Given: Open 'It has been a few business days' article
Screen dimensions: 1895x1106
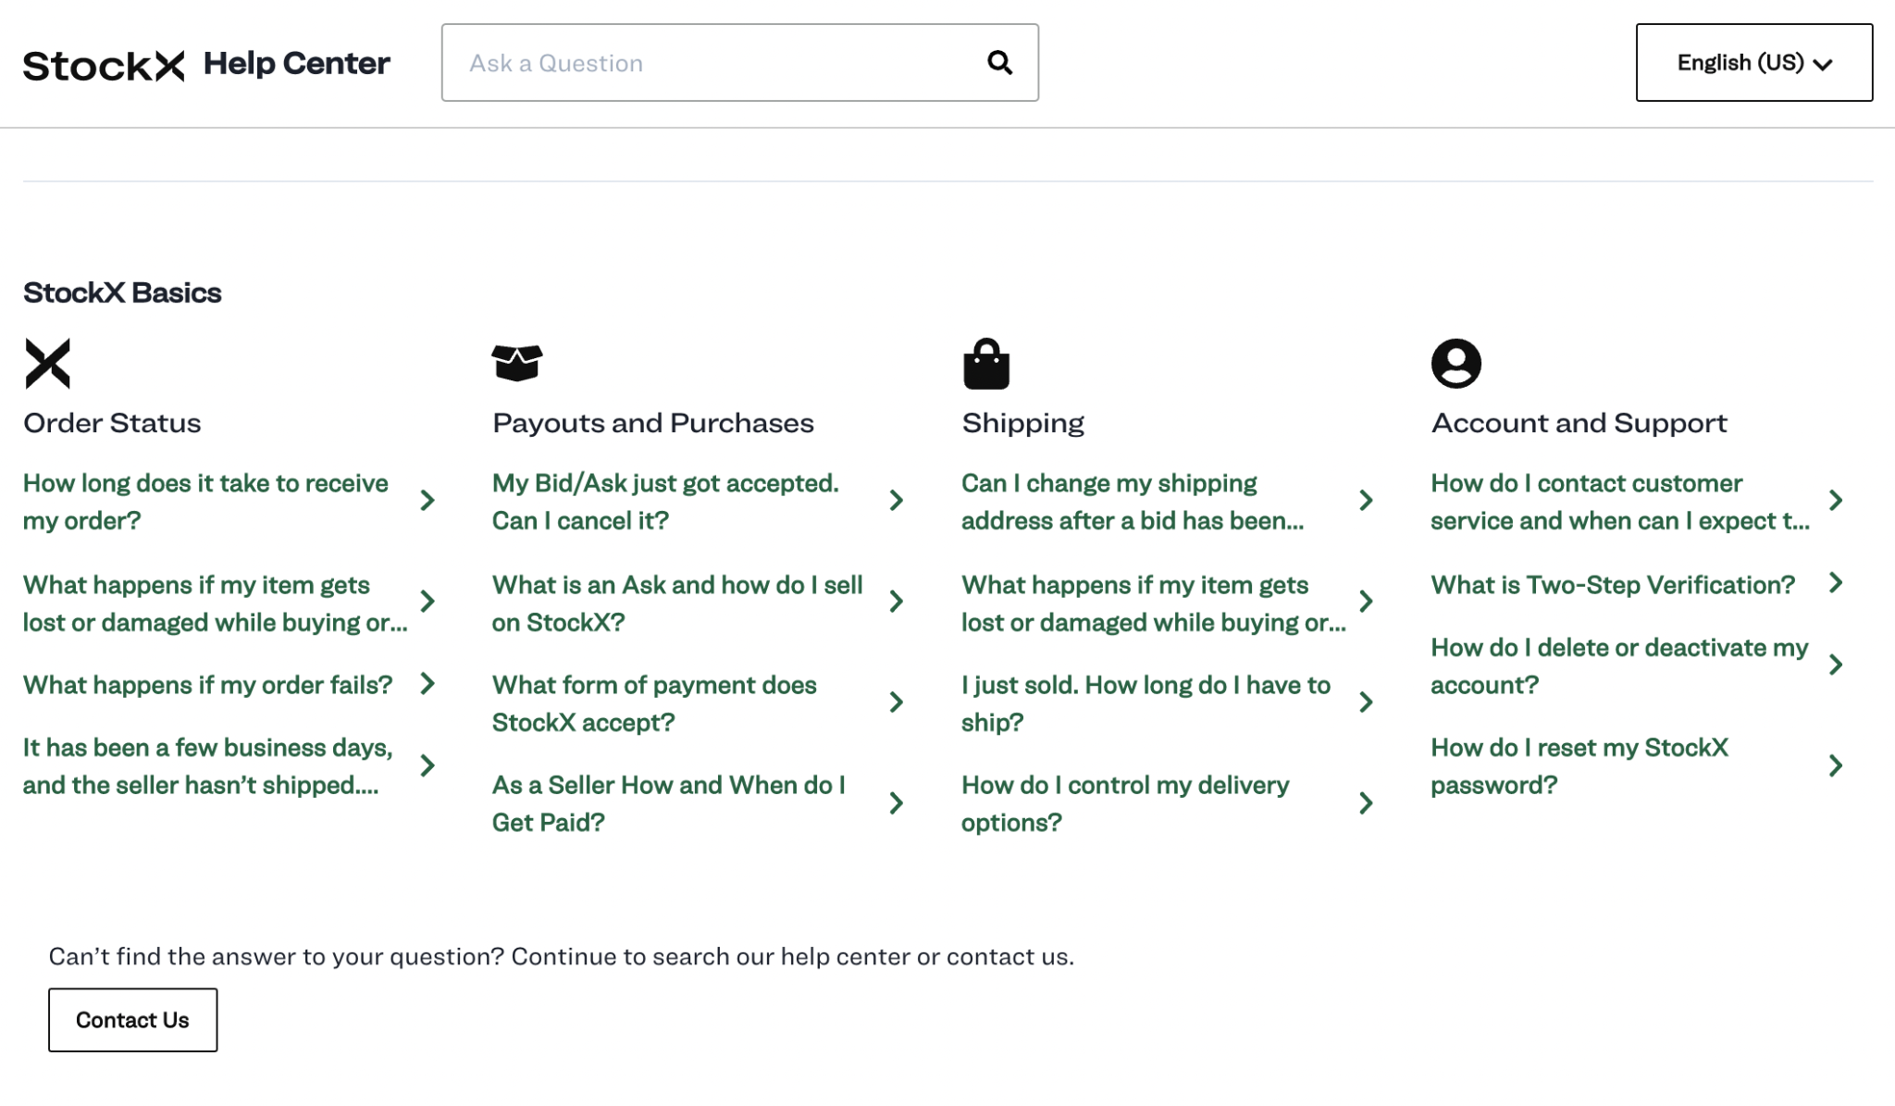Looking at the screenshot, I should (x=208, y=766).
